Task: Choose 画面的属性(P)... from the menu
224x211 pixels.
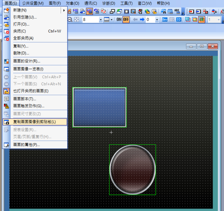Action: click(26, 145)
